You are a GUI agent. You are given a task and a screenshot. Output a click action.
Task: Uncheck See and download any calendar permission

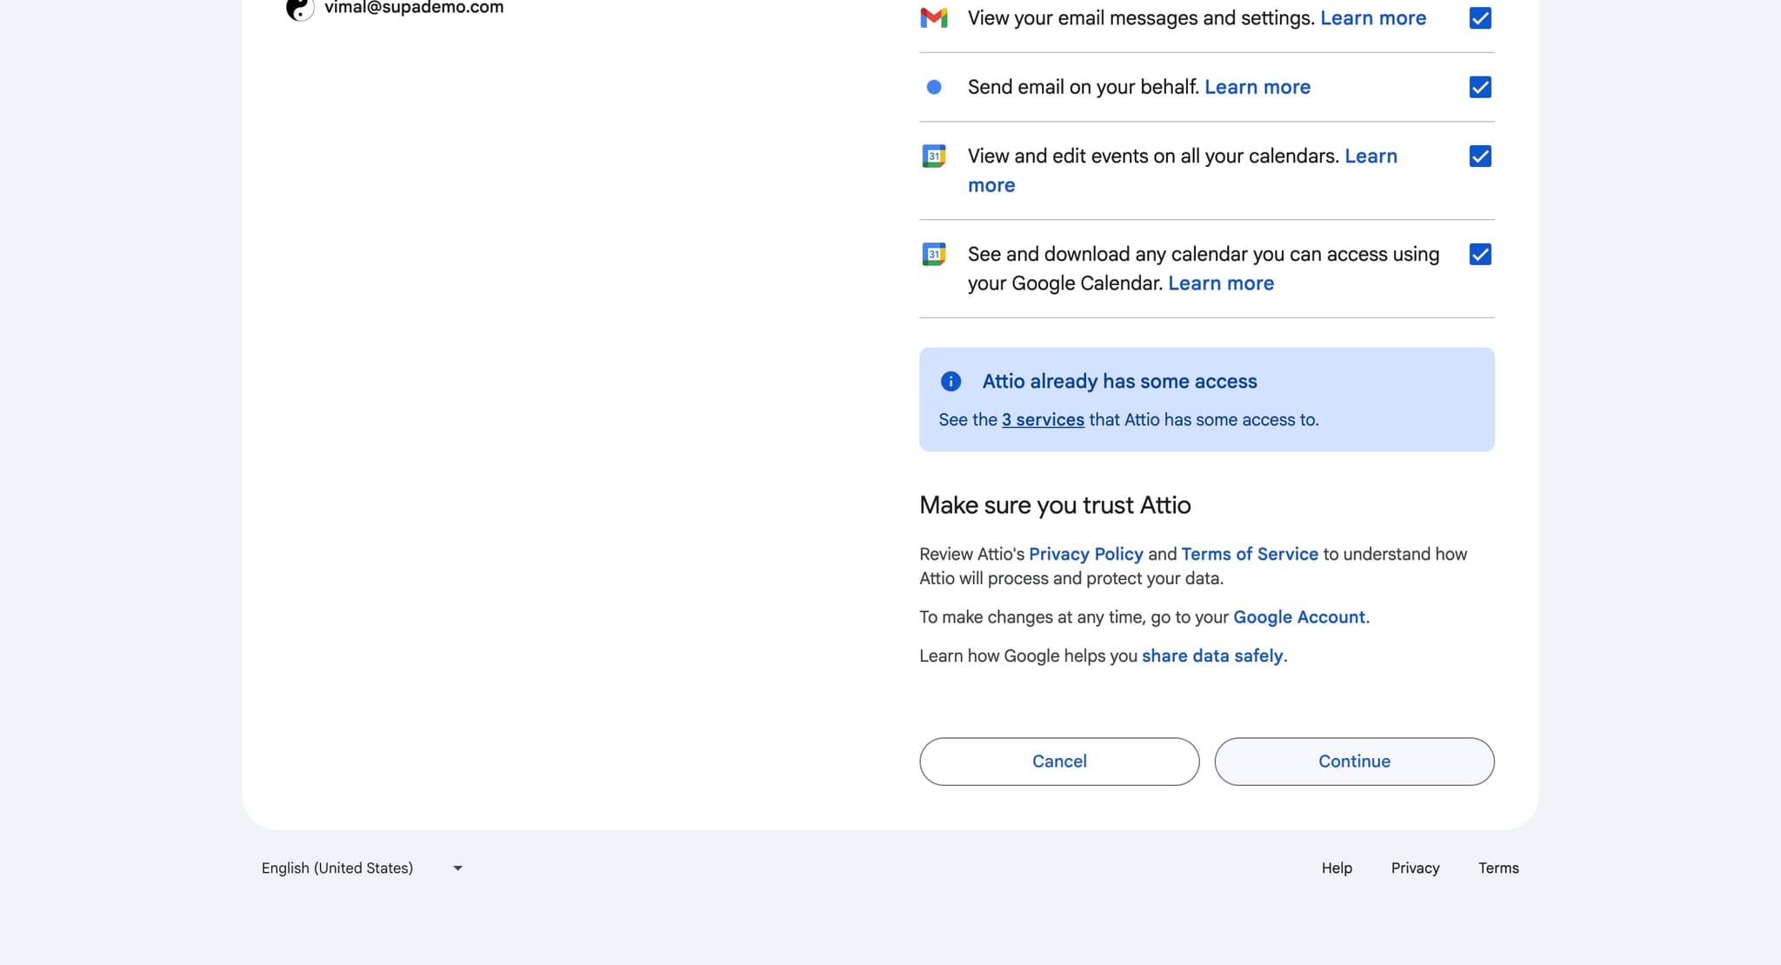point(1479,255)
